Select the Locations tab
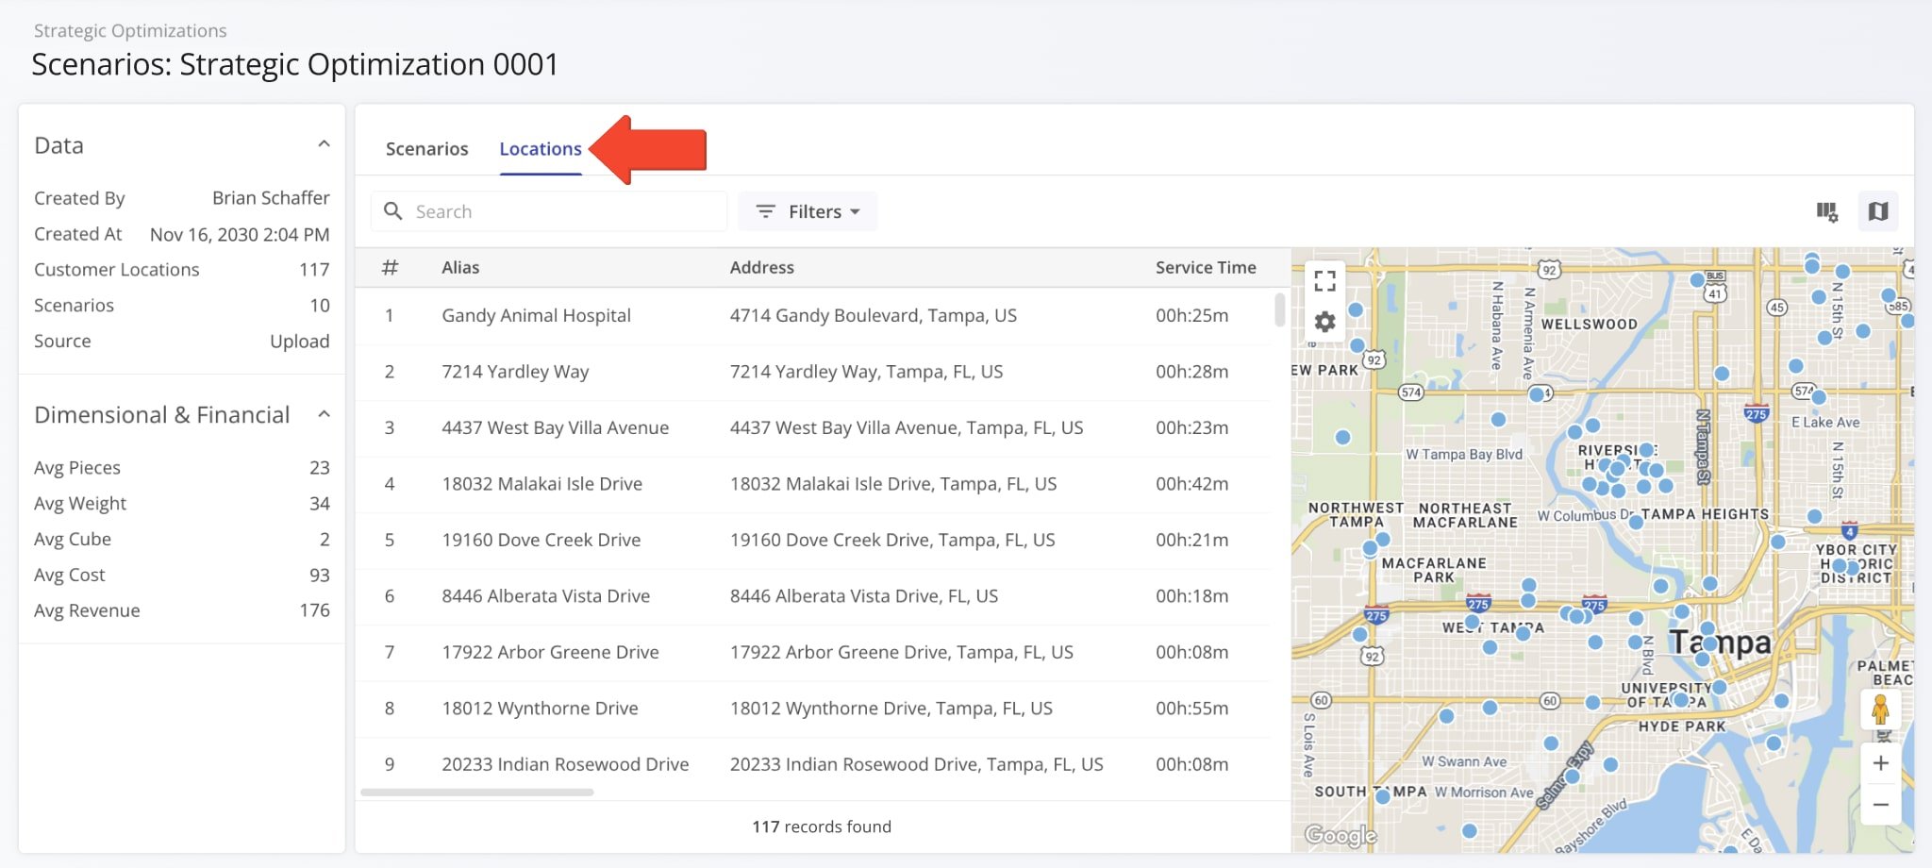This screenshot has height=868, width=1932. [540, 149]
